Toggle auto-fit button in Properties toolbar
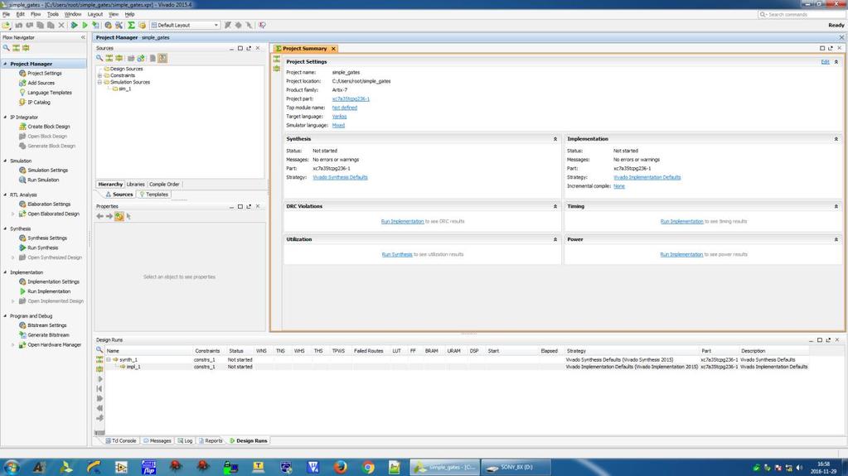The height and width of the screenshot is (476, 848). pos(119,216)
